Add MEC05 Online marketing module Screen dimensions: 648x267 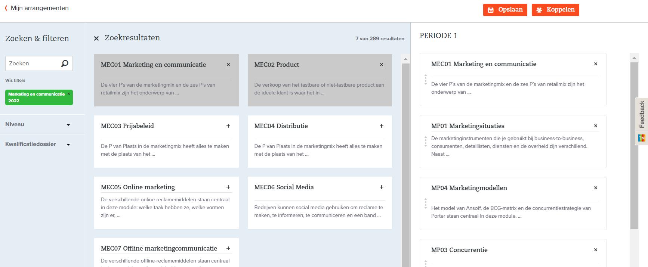[228, 187]
